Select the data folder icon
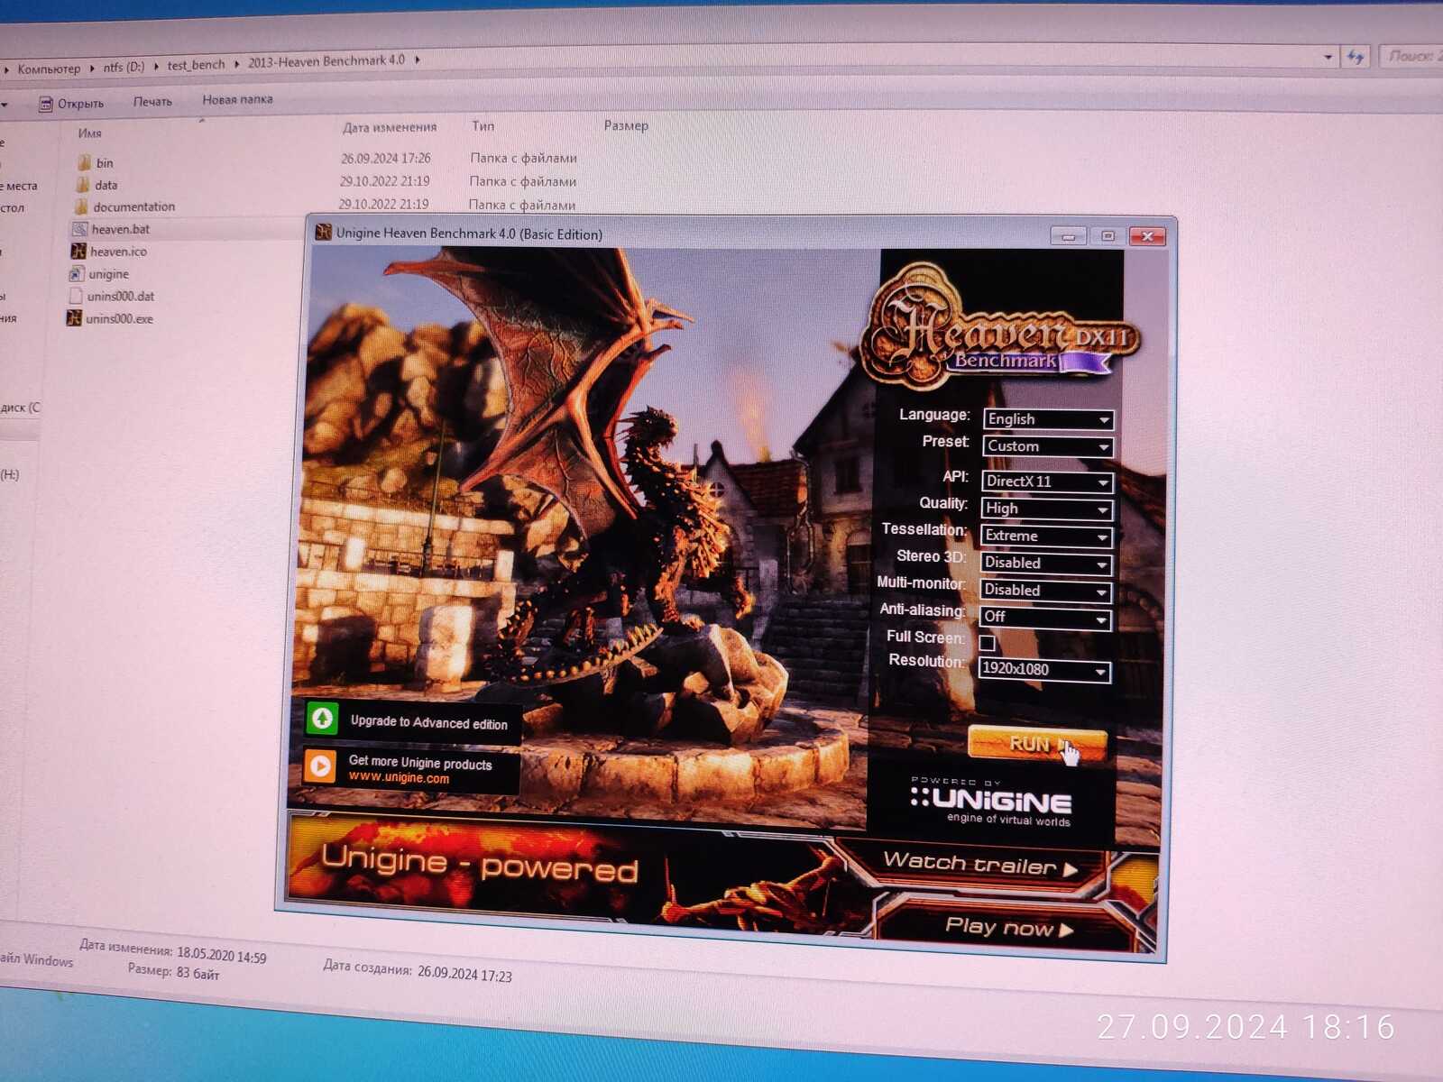The image size is (1443, 1082). click(x=83, y=185)
